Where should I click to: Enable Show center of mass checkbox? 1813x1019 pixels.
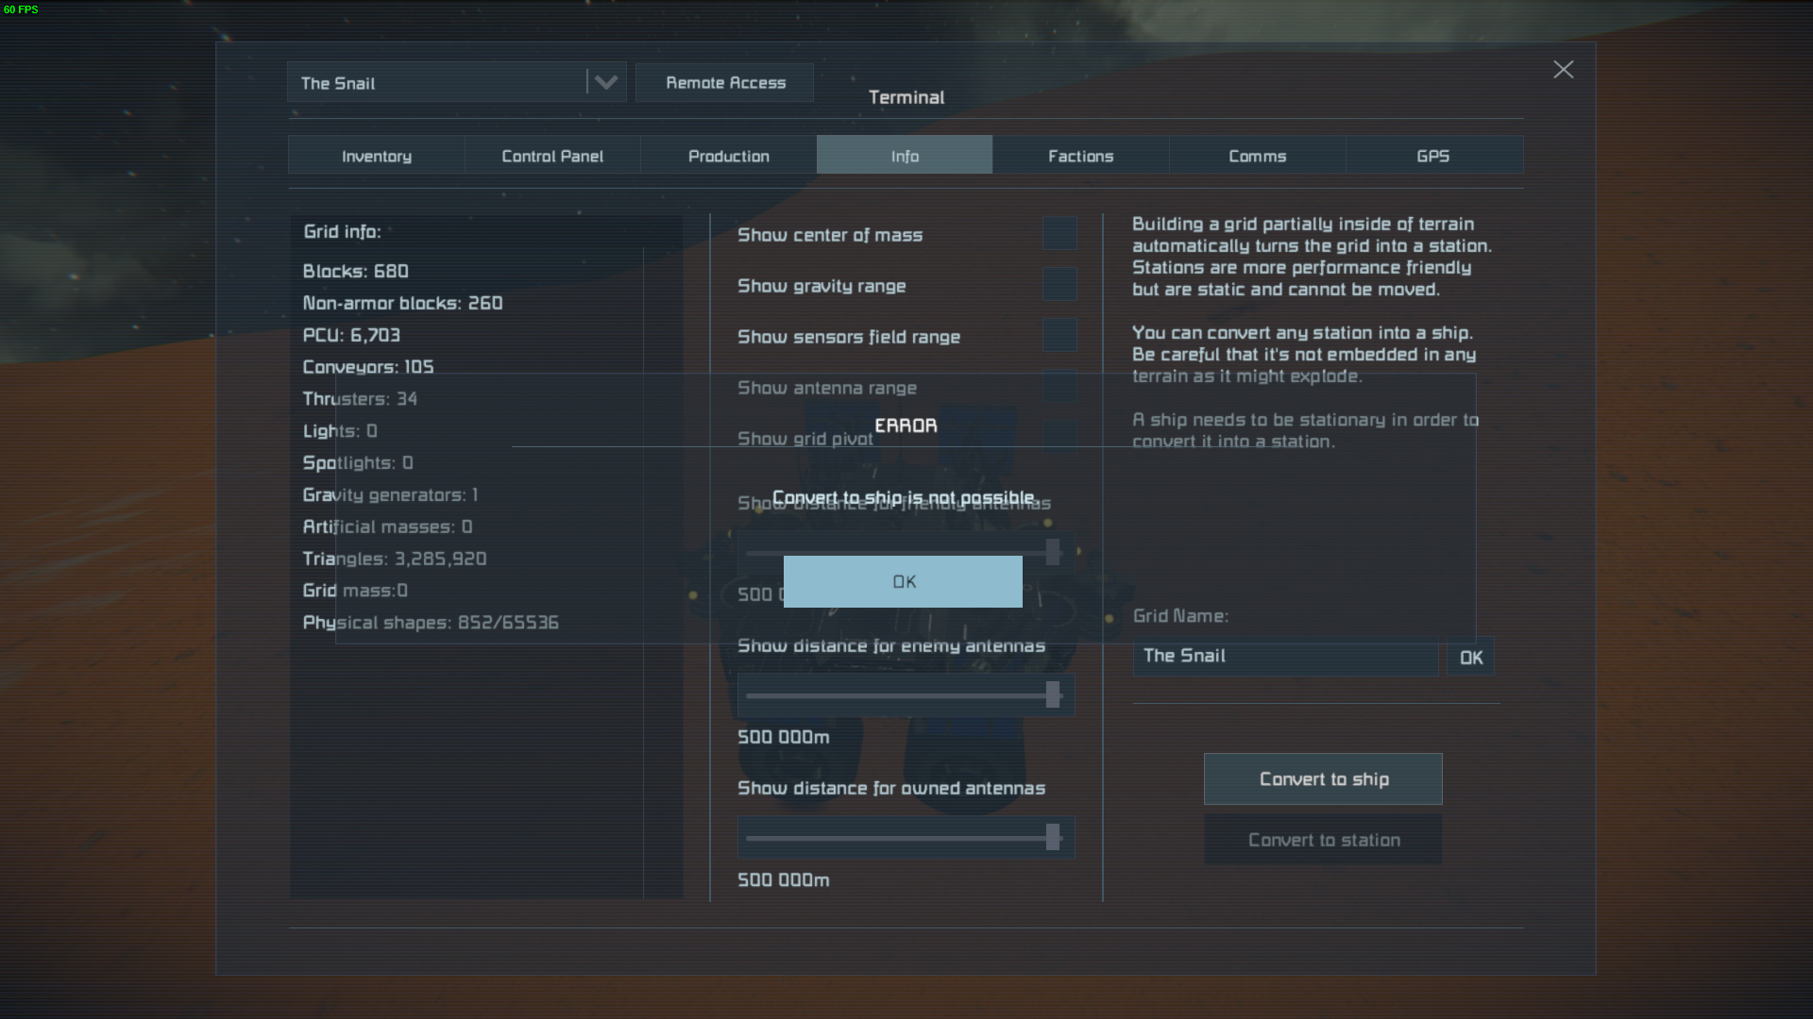1059,234
